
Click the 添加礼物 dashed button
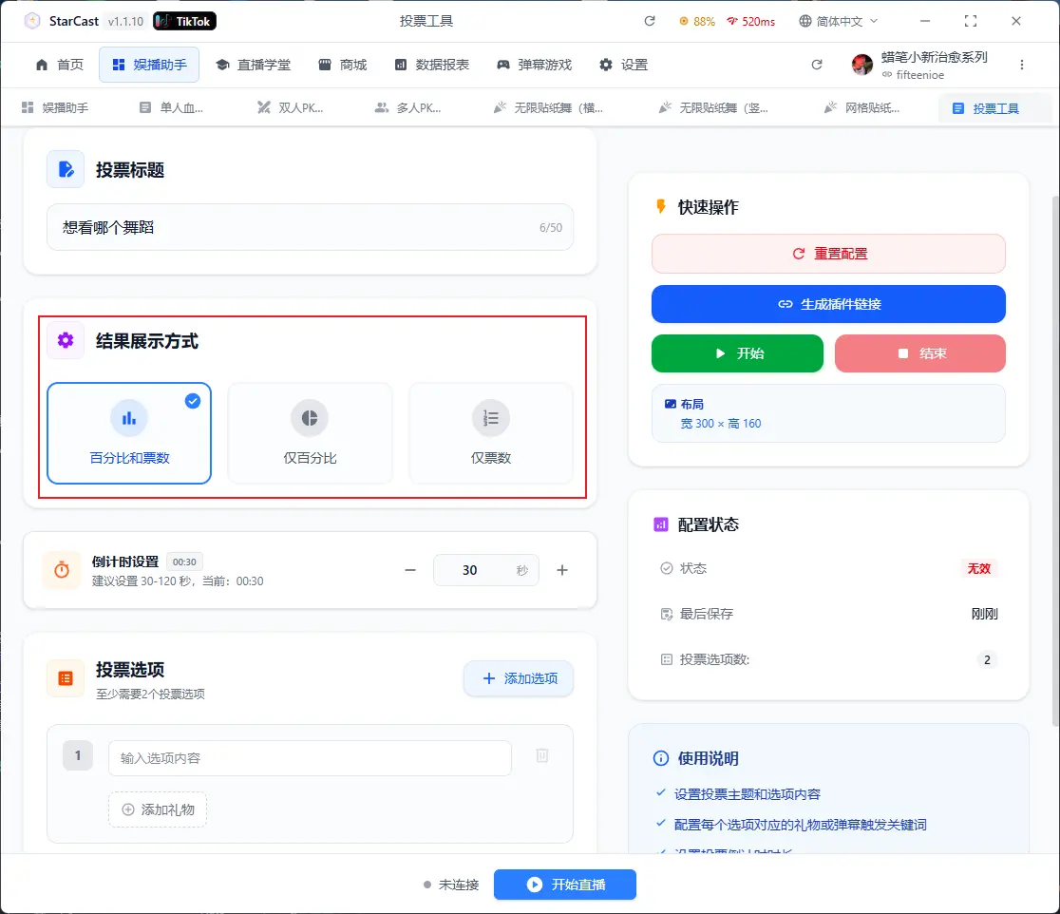tap(158, 809)
